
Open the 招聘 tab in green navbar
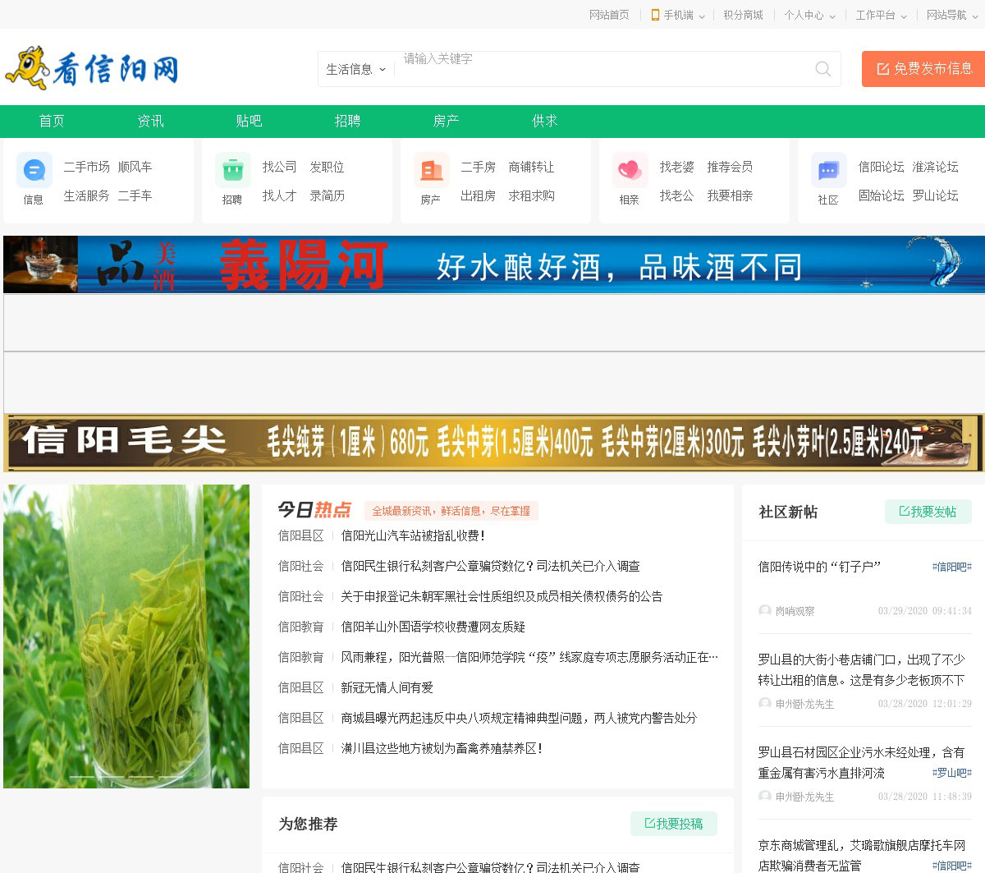[347, 121]
